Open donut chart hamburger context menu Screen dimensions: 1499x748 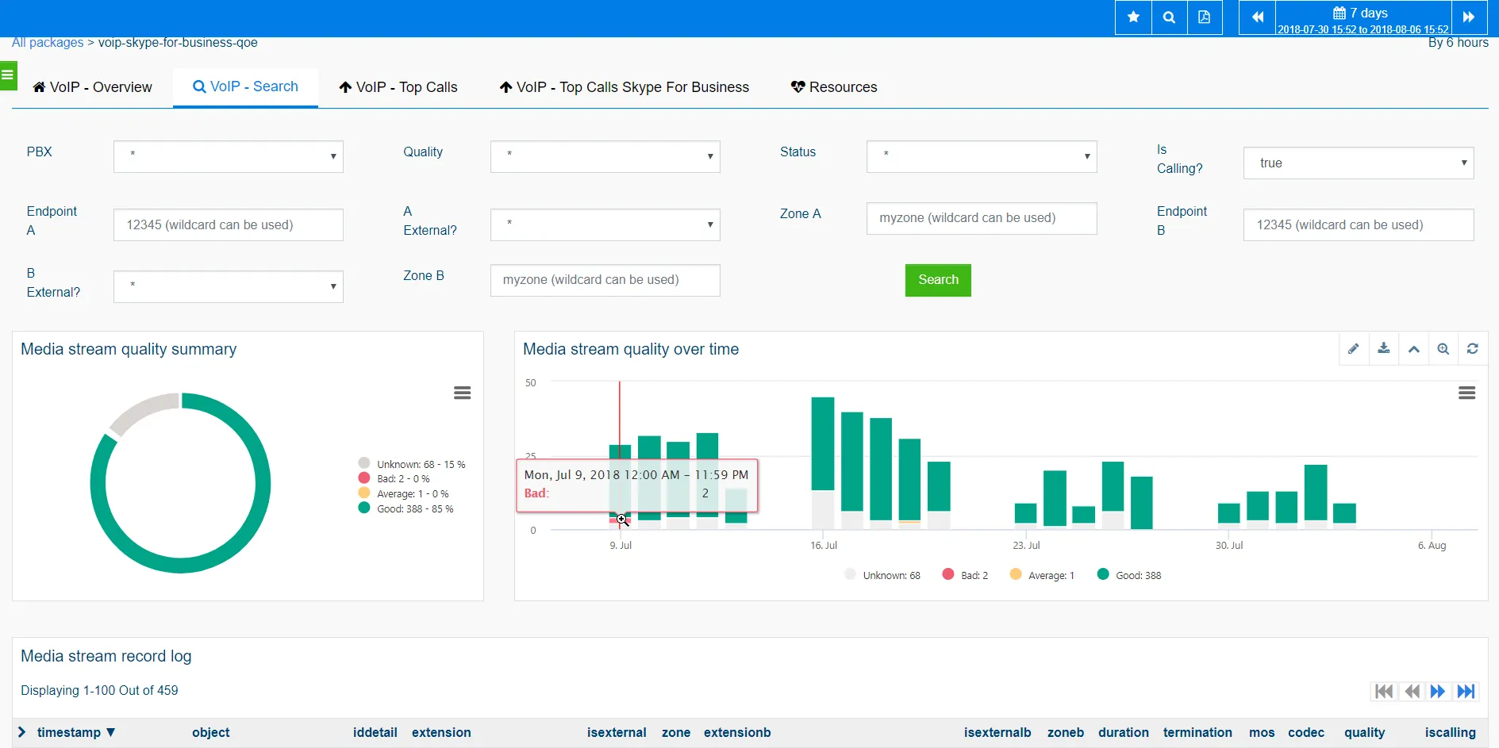click(x=462, y=393)
